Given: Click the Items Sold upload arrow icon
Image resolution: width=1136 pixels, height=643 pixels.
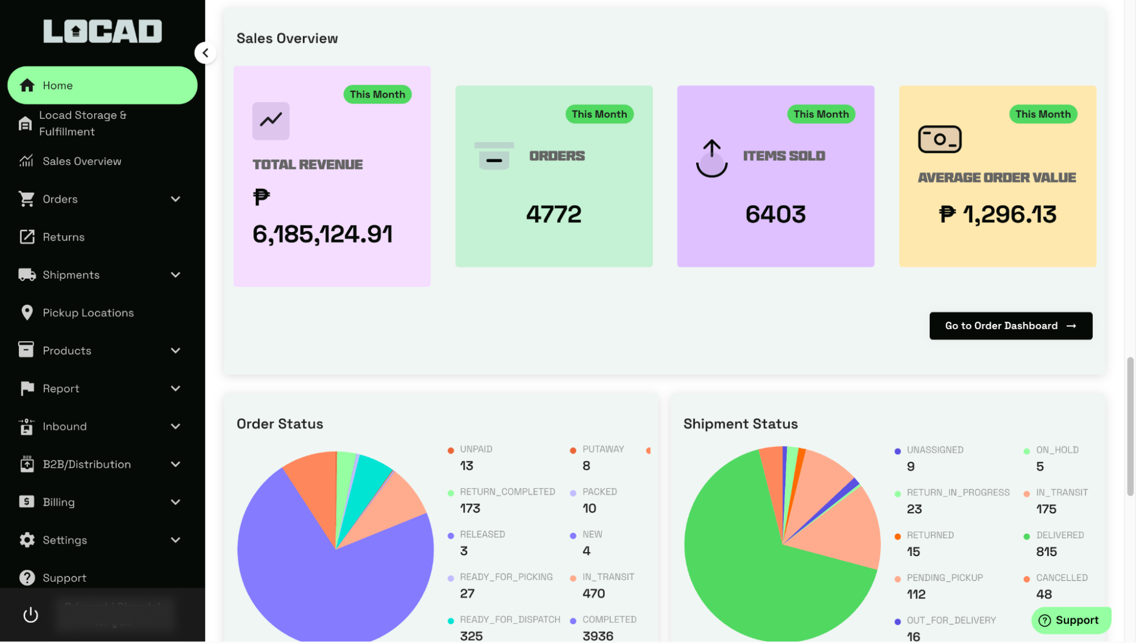Looking at the screenshot, I should click(x=711, y=158).
